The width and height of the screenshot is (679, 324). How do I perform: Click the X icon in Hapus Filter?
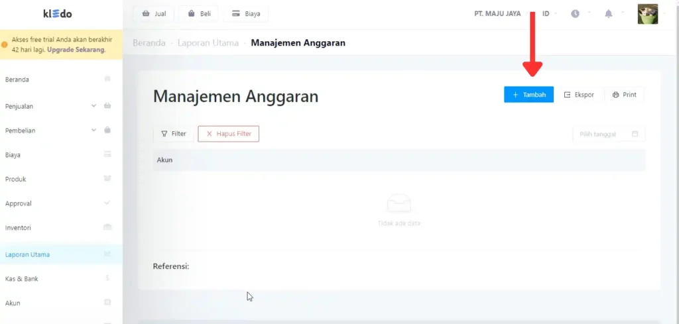click(209, 134)
